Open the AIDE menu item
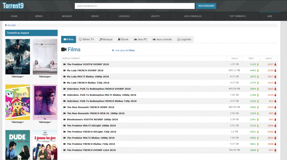The width and height of the screenshot is (287, 160). (270, 16)
